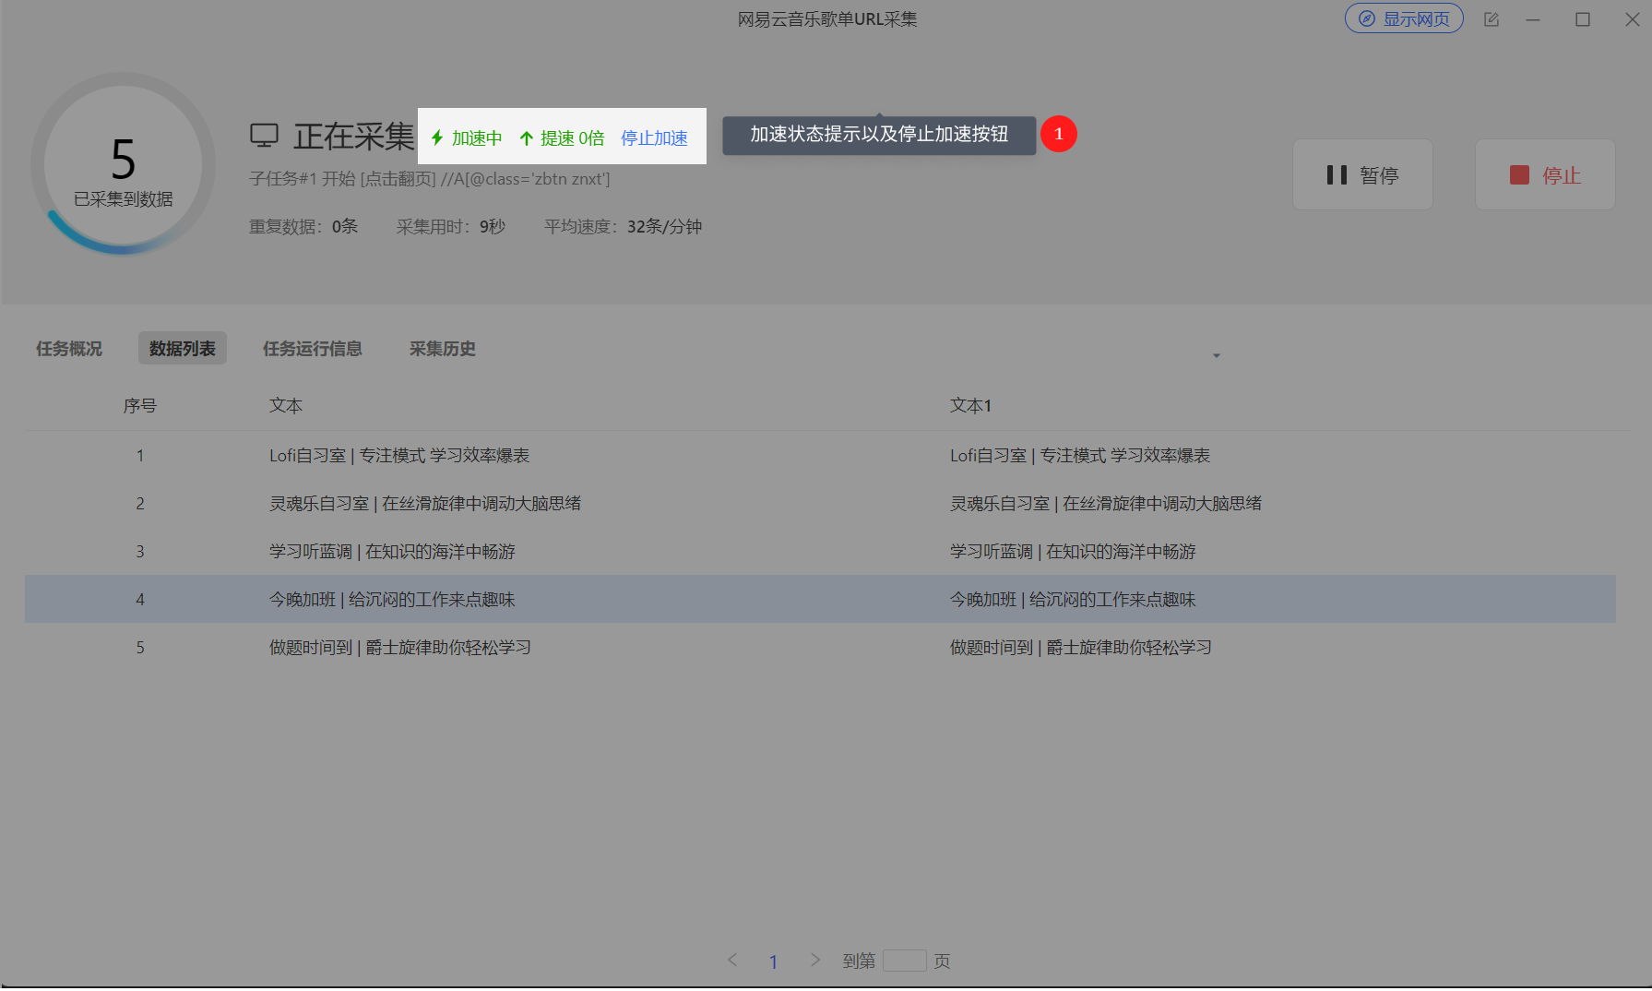
Task: Click the 文本1 column header
Action: [971, 405]
